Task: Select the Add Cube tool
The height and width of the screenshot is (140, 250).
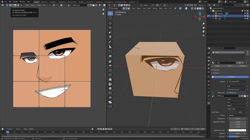Action: pyautogui.click(x=110, y=52)
